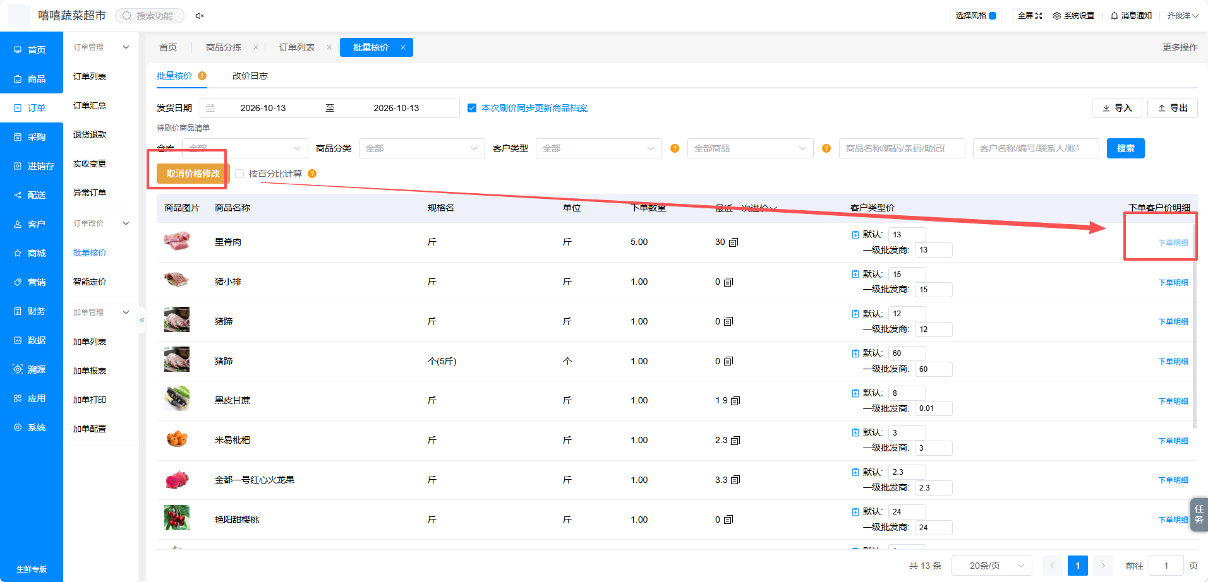Click the help icon beside 按百分比计算
Image resolution: width=1208 pixels, height=582 pixels.
click(x=312, y=174)
